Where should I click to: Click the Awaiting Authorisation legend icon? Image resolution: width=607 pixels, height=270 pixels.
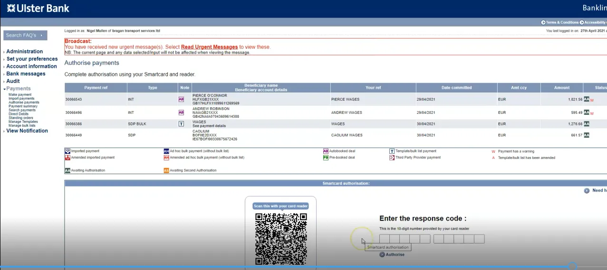point(67,170)
